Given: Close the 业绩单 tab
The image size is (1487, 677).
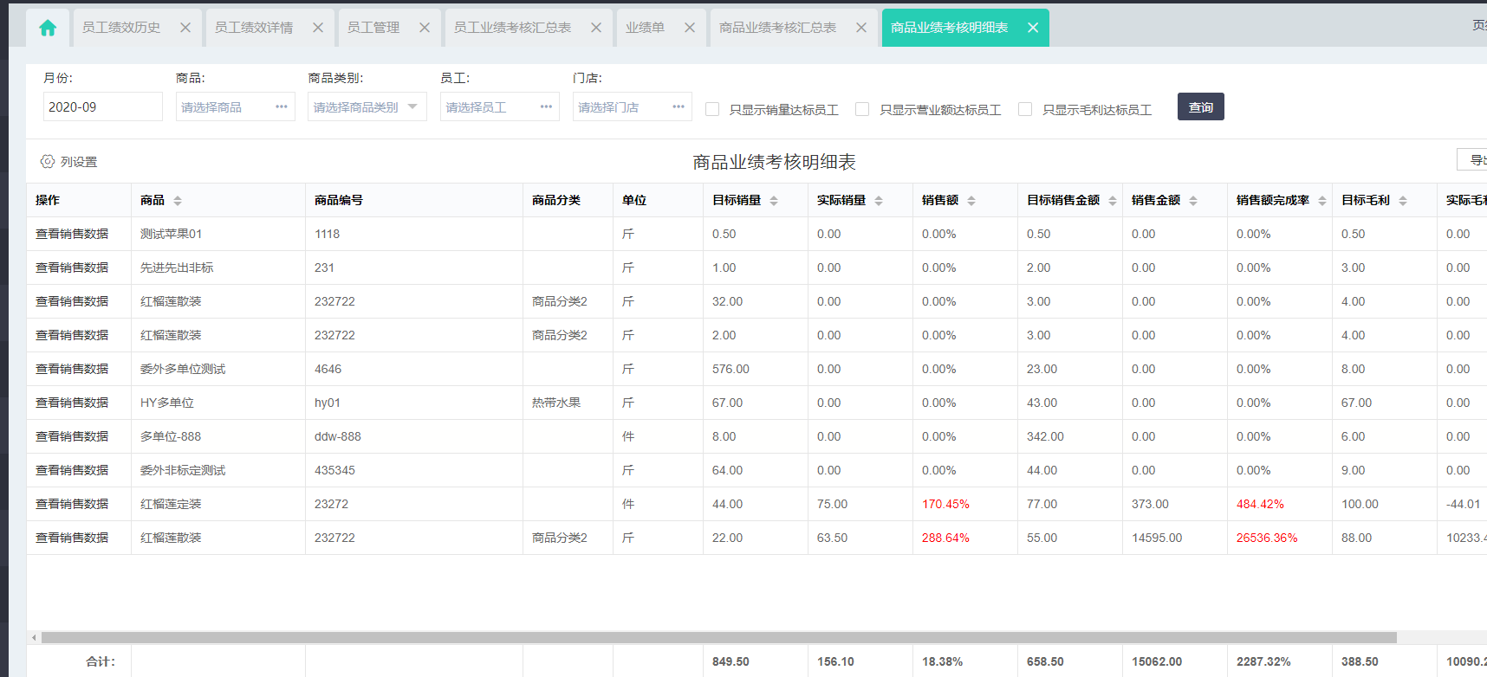Looking at the screenshot, I should [690, 28].
